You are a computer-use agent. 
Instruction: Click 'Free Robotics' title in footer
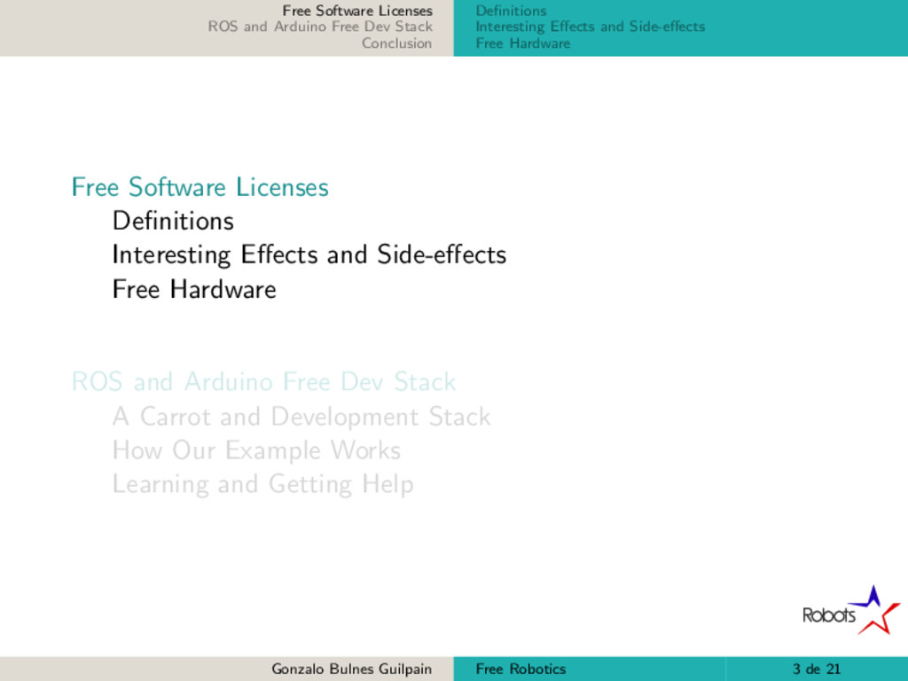[521, 669]
